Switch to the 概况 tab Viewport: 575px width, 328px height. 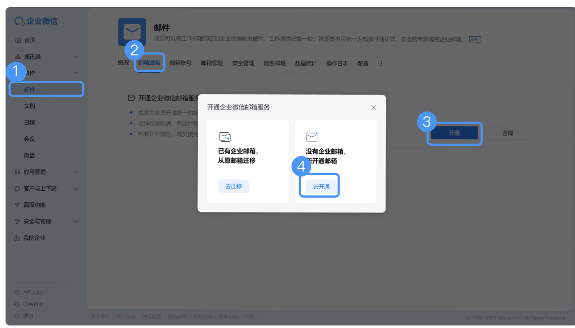[123, 63]
